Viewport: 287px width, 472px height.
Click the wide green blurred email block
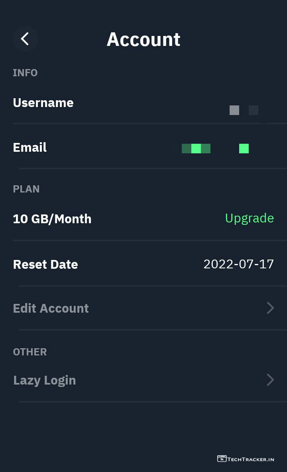(196, 149)
